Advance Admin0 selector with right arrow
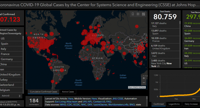This screenshot has height=108, width=200. click(20, 96)
